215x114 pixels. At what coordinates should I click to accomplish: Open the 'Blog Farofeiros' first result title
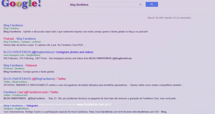pos(13,25)
